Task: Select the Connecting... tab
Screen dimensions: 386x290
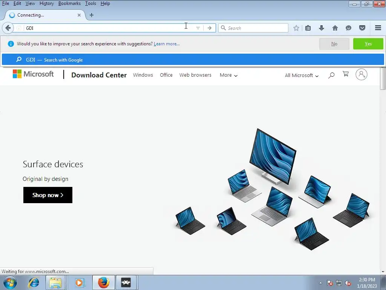Action: (45, 15)
